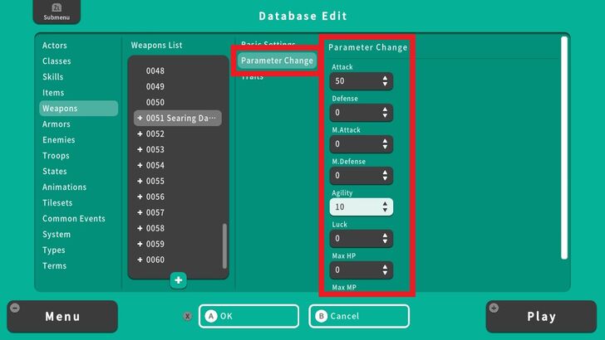This screenshot has width=605, height=340.
Task: Open System category
Action: tap(57, 235)
